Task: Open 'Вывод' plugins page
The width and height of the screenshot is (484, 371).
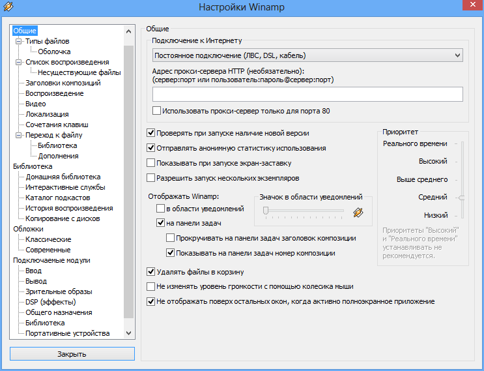Action: (36, 281)
